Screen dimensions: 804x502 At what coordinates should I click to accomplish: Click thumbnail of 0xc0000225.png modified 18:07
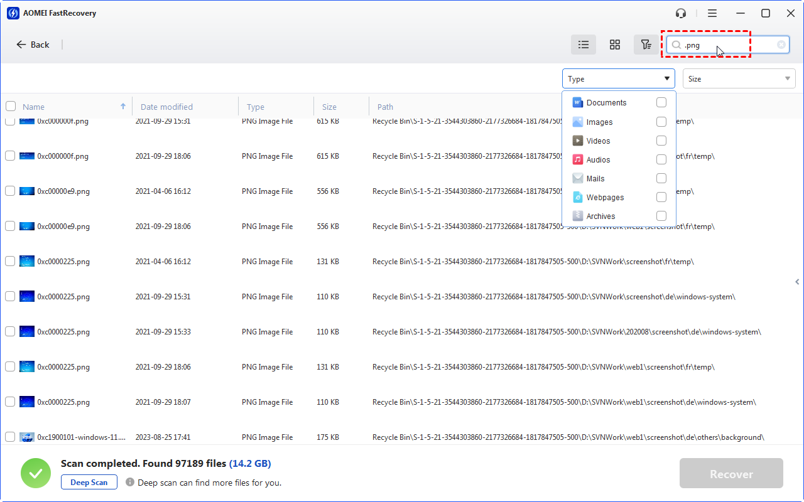[26, 402]
